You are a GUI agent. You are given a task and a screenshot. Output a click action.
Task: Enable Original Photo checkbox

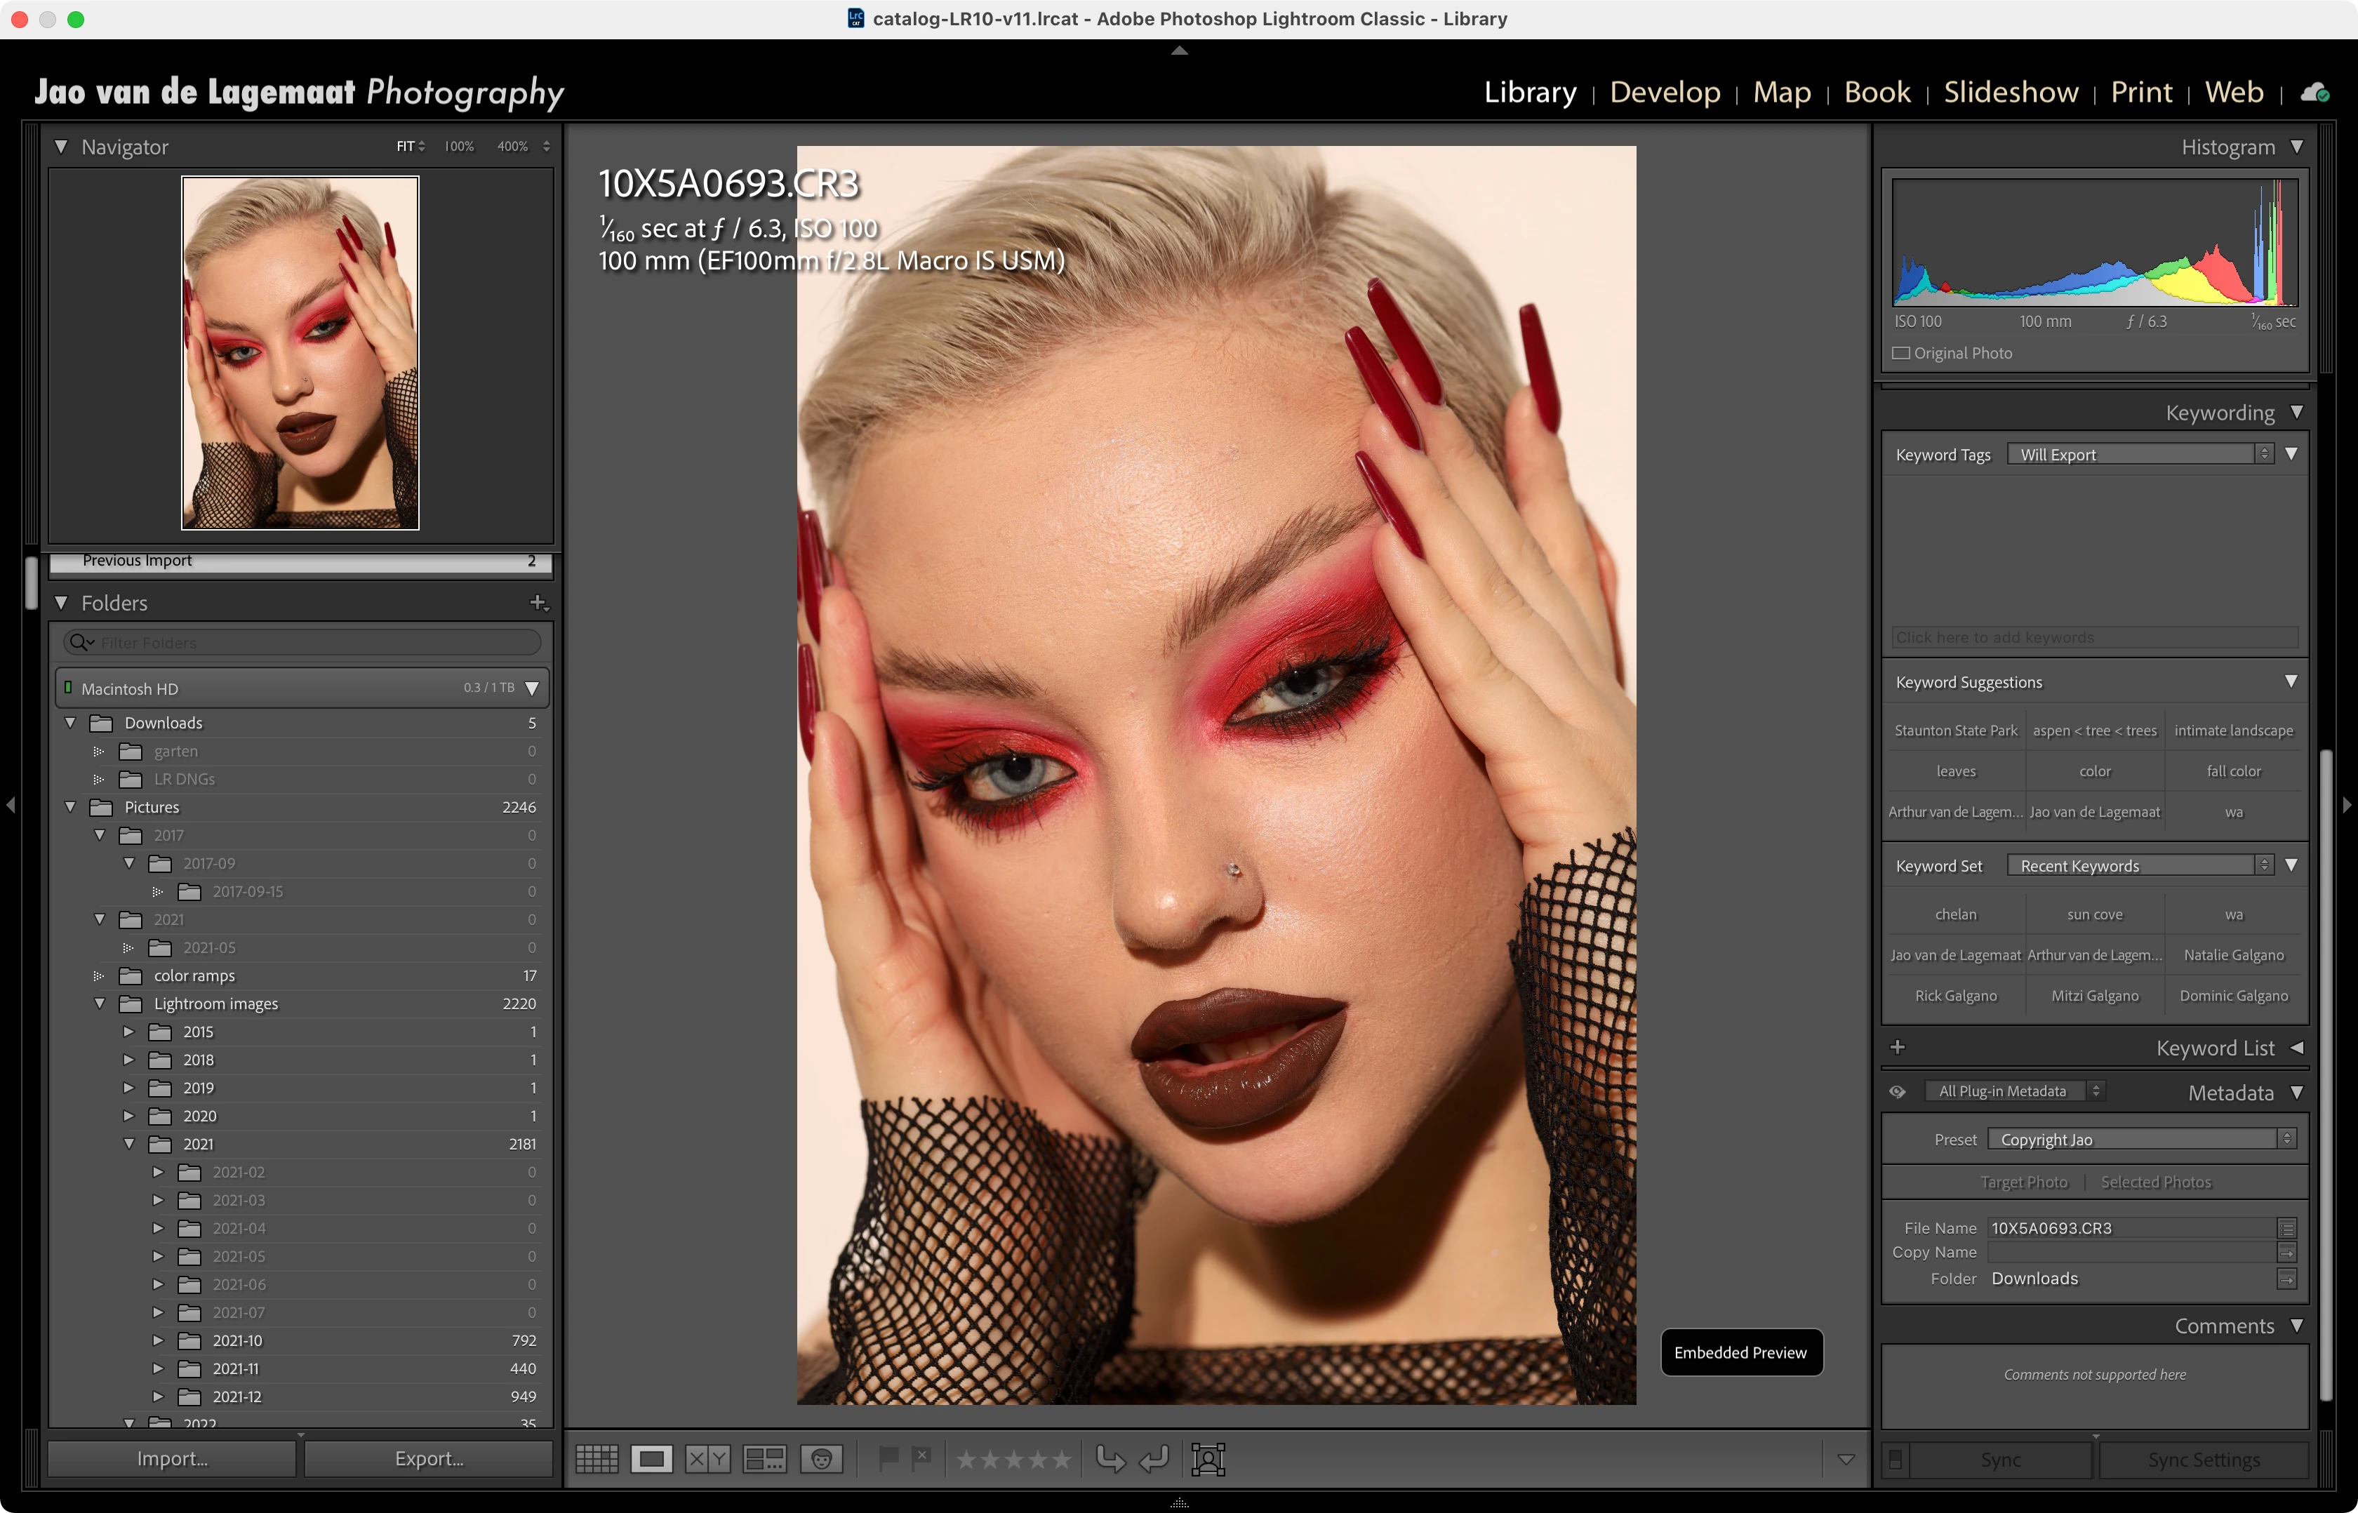1902,354
